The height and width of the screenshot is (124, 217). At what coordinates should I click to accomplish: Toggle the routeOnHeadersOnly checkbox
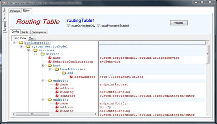69,26
